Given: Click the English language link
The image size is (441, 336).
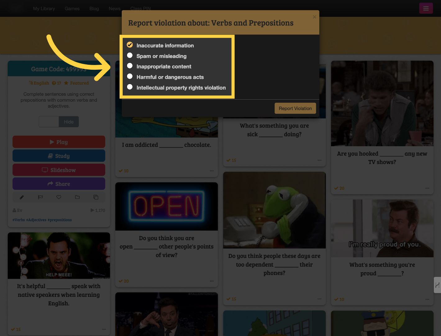Looking at the screenshot, I should (39, 83).
